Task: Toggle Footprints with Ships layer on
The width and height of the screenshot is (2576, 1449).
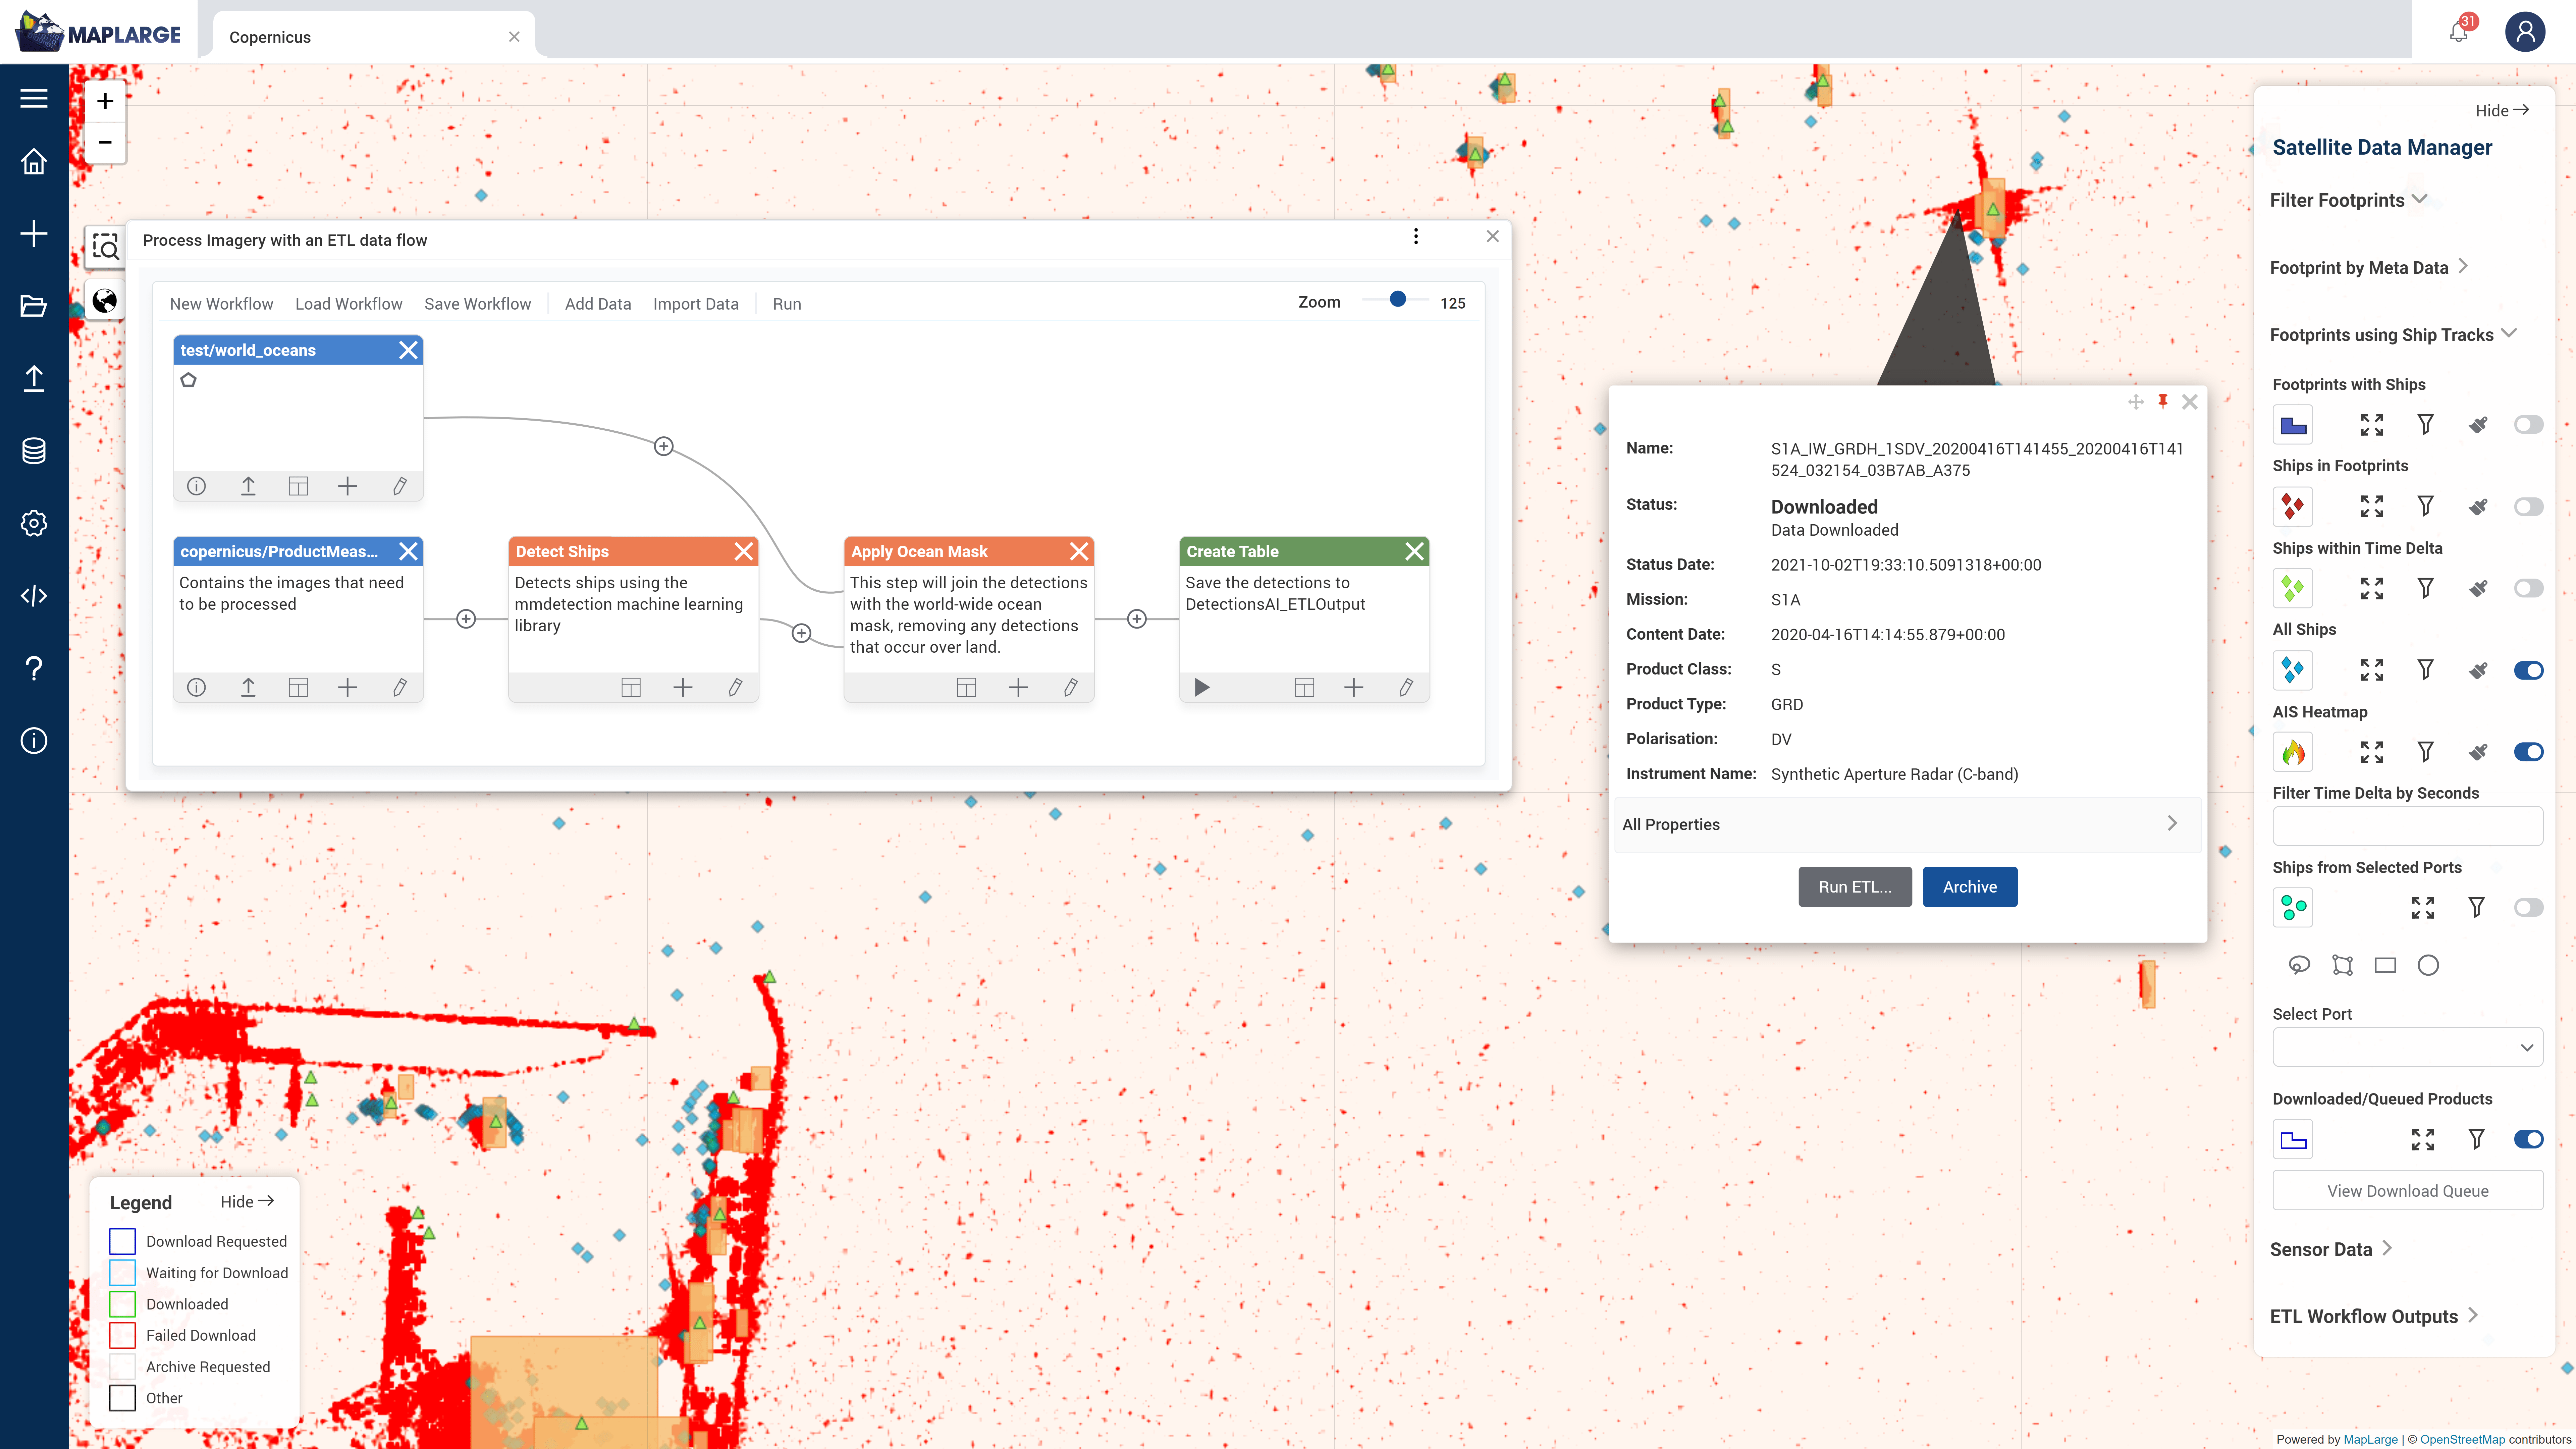Action: click(2528, 425)
